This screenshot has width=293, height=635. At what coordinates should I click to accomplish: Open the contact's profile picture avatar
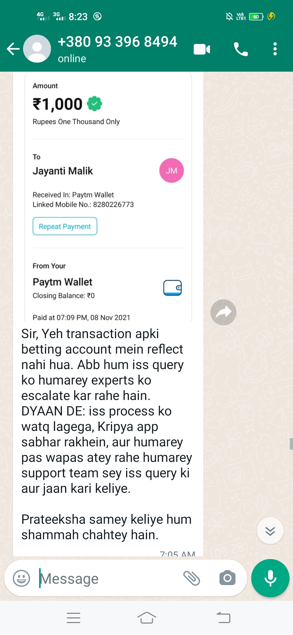[37, 49]
